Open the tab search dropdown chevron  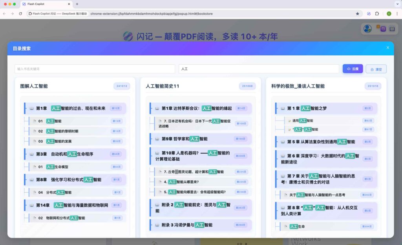click(x=396, y=4)
